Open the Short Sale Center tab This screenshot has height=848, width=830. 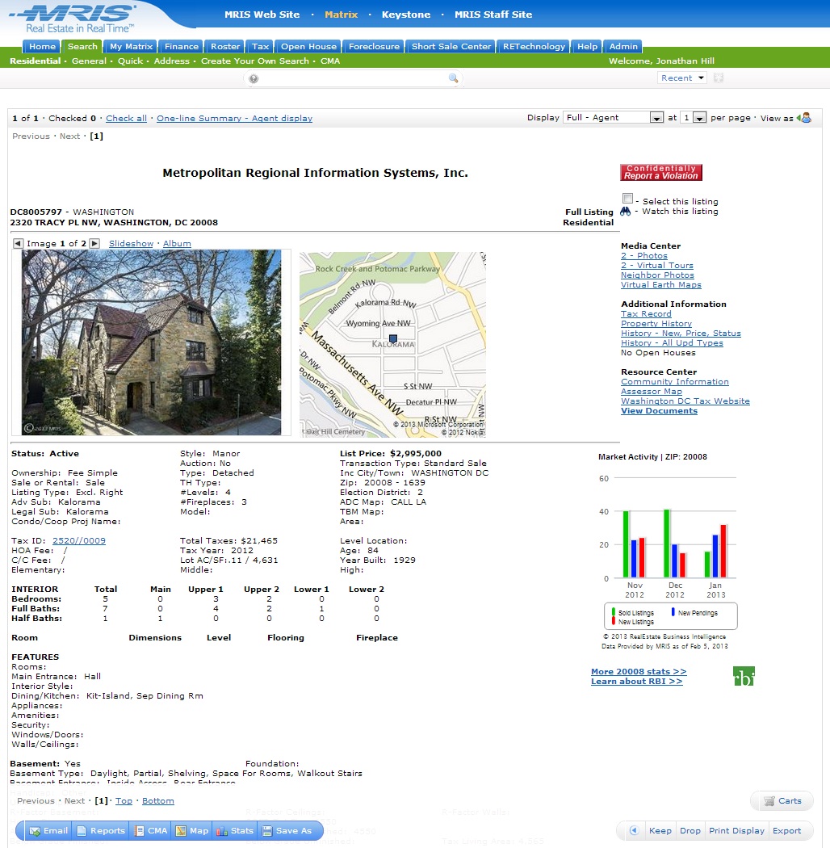coord(451,47)
